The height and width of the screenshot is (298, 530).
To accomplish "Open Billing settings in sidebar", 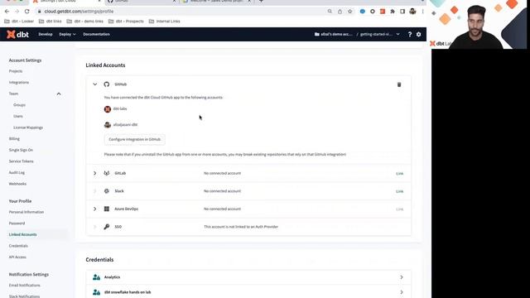I will pyautogui.click(x=14, y=138).
